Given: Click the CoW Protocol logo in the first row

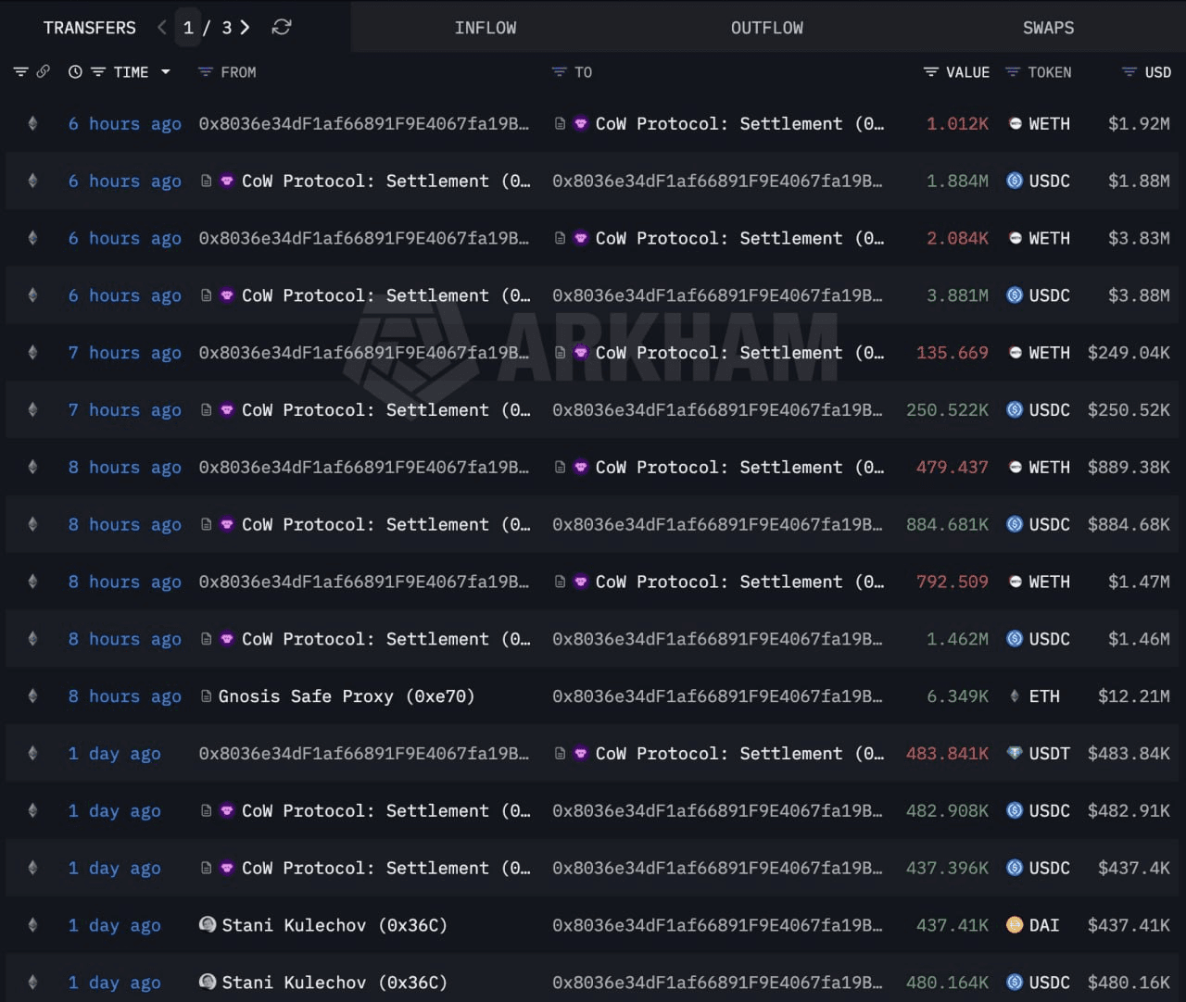Looking at the screenshot, I should 581,123.
